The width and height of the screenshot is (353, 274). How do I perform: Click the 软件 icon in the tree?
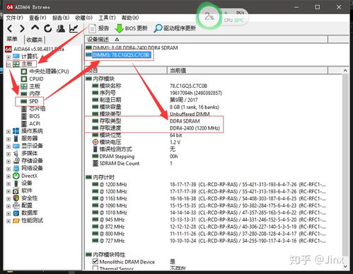(16, 191)
